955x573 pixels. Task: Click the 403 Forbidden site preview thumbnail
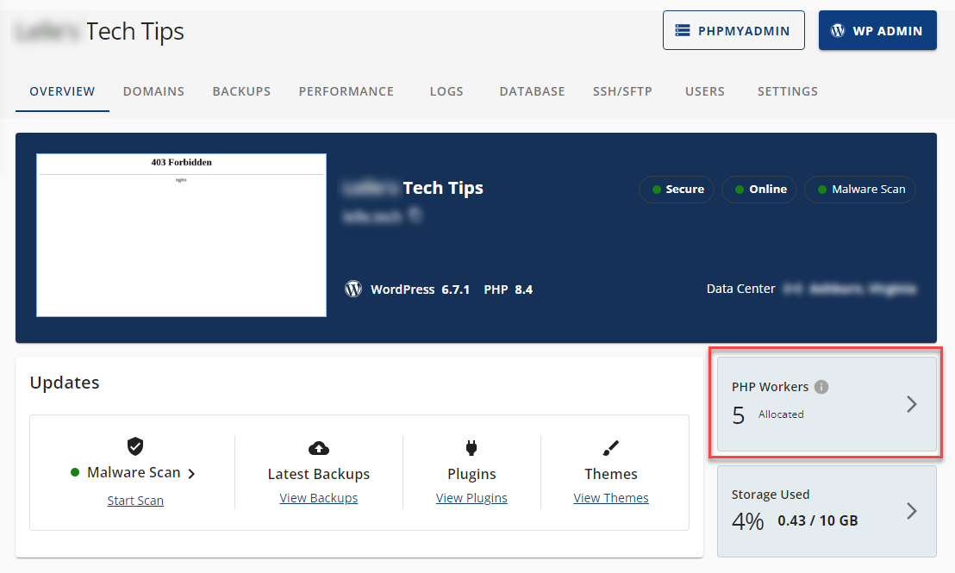click(x=182, y=235)
